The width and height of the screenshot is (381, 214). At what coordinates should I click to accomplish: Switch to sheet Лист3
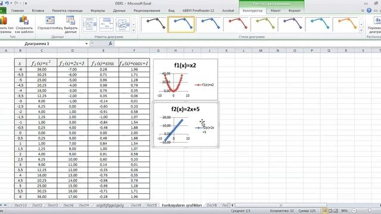53,205
